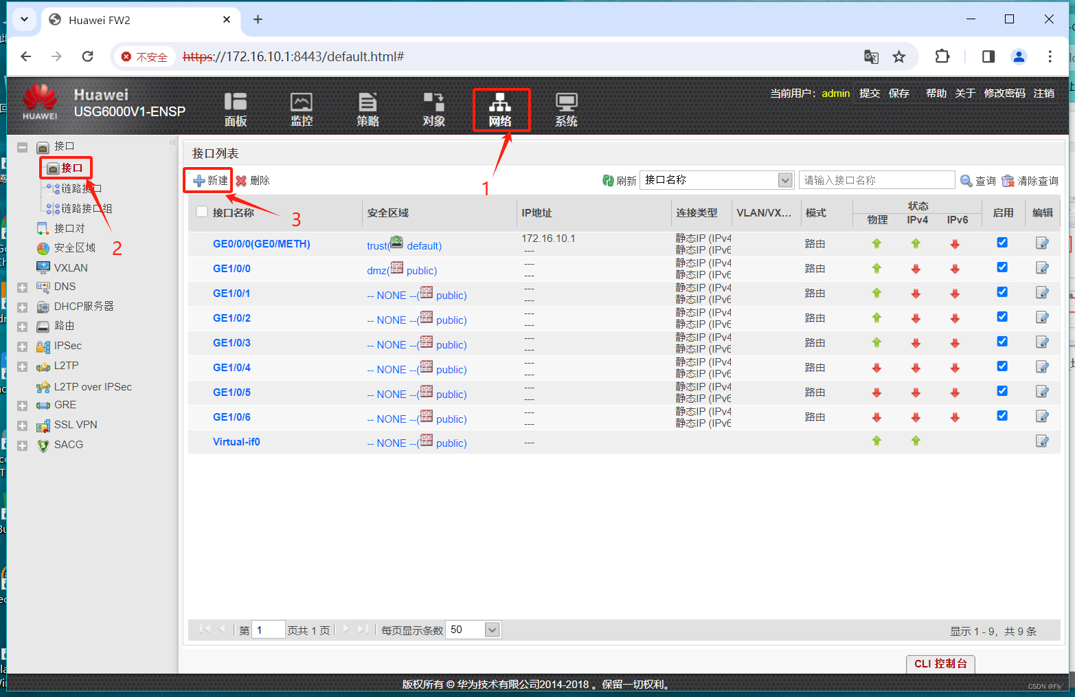Open the 接口名称 search-type dropdown

(x=716, y=180)
